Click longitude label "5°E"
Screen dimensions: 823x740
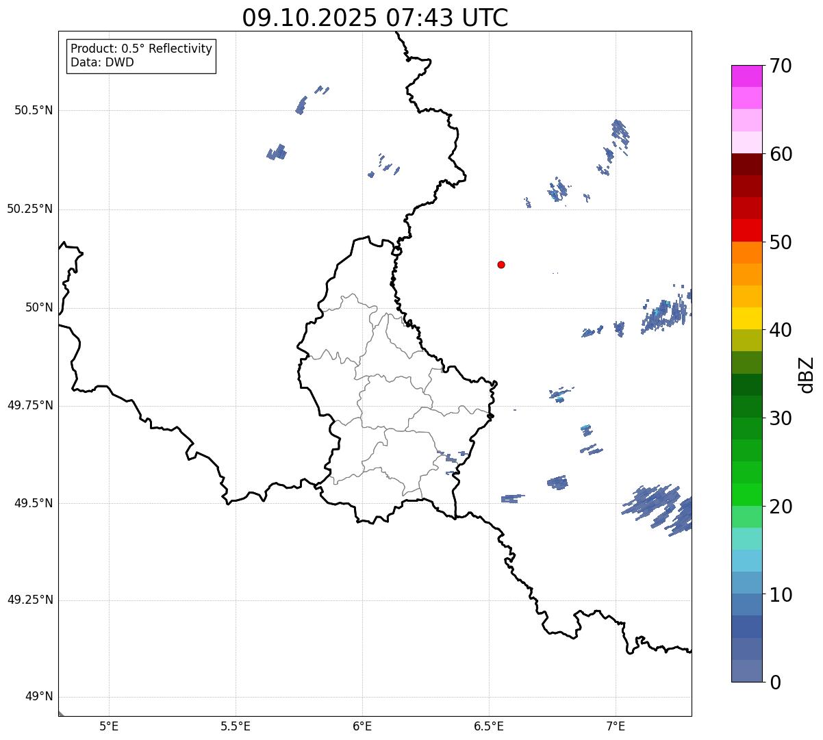(109, 726)
